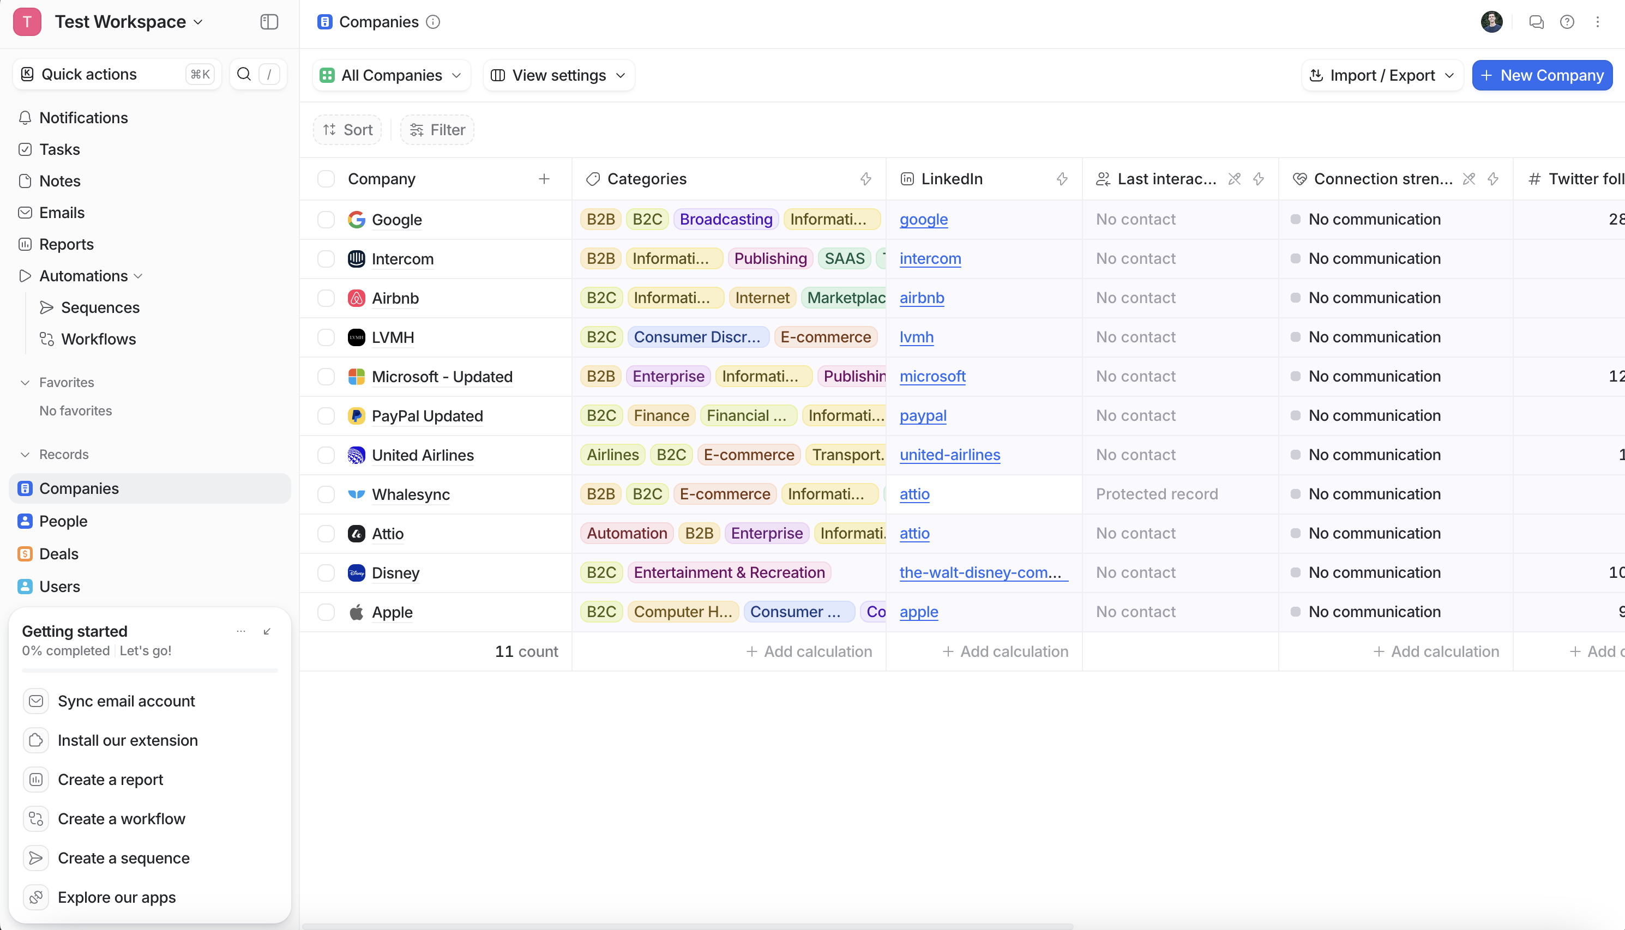Expand the View settings dropdown

click(x=559, y=75)
